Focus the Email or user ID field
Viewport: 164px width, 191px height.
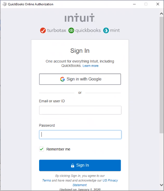pos(80,110)
